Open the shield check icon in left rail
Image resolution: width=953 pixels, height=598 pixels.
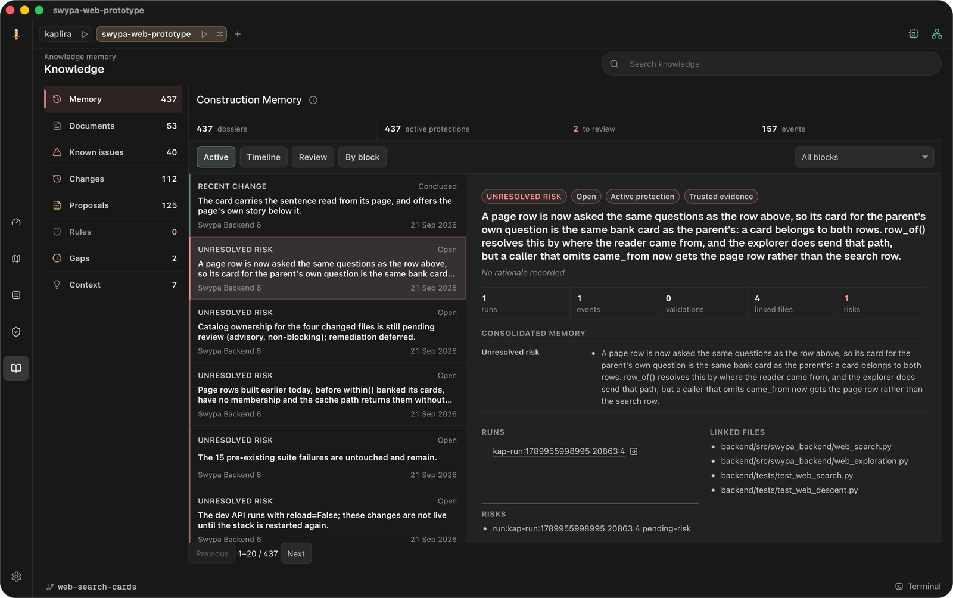point(16,332)
